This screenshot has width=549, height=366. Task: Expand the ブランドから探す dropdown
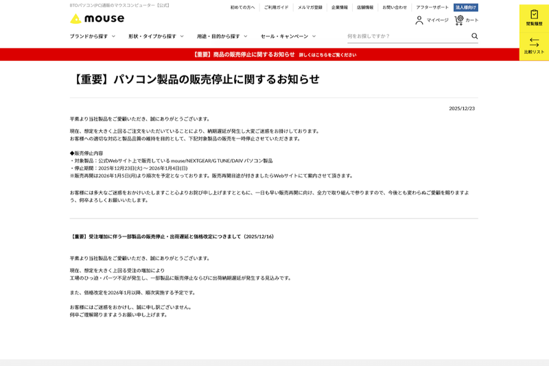(x=93, y=36)
